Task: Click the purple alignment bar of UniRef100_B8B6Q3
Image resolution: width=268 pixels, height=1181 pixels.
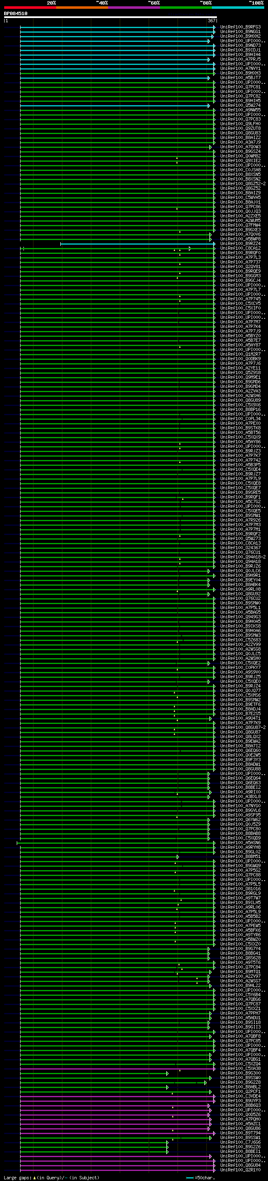Action: coord(115,1105)
